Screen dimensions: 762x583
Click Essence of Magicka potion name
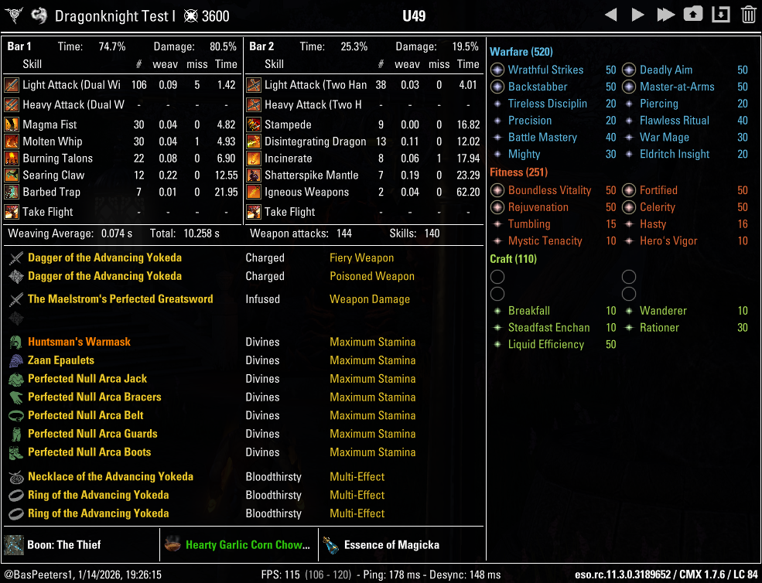391,545
